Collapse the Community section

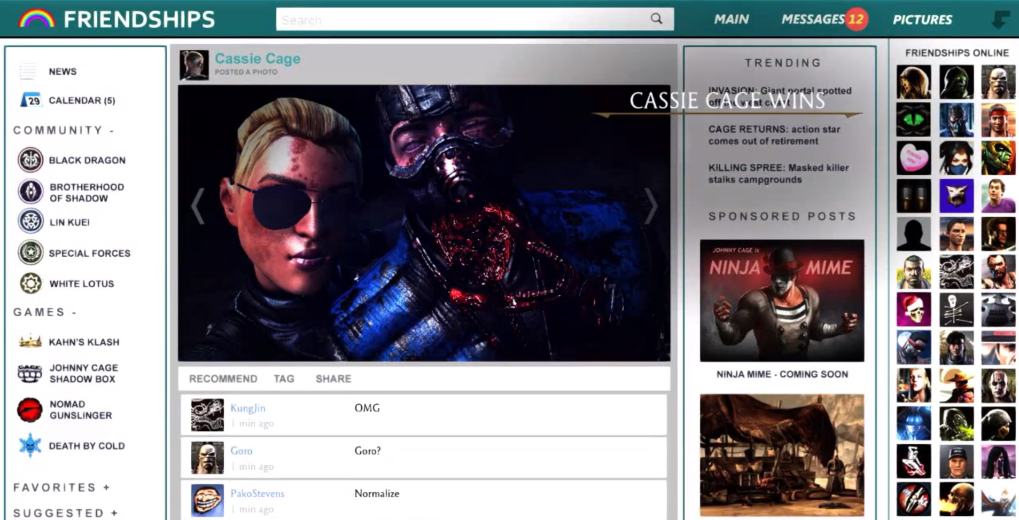click(112, 130)
